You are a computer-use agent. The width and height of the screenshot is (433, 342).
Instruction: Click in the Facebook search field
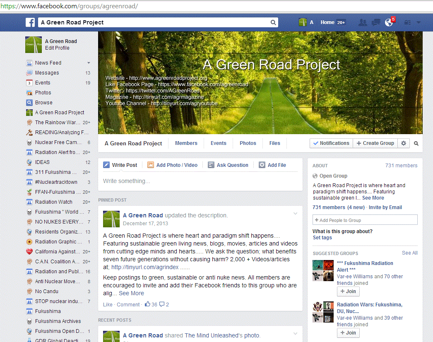coord(155,22)
